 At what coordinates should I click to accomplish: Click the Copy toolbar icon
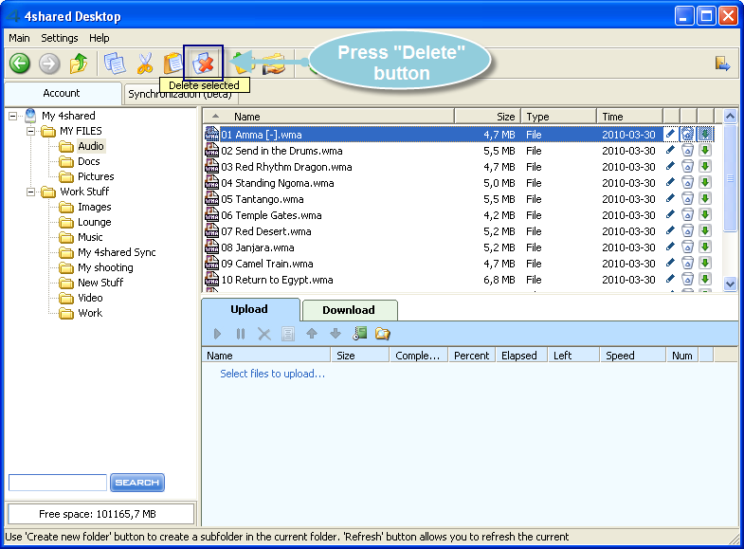[115, 64]
